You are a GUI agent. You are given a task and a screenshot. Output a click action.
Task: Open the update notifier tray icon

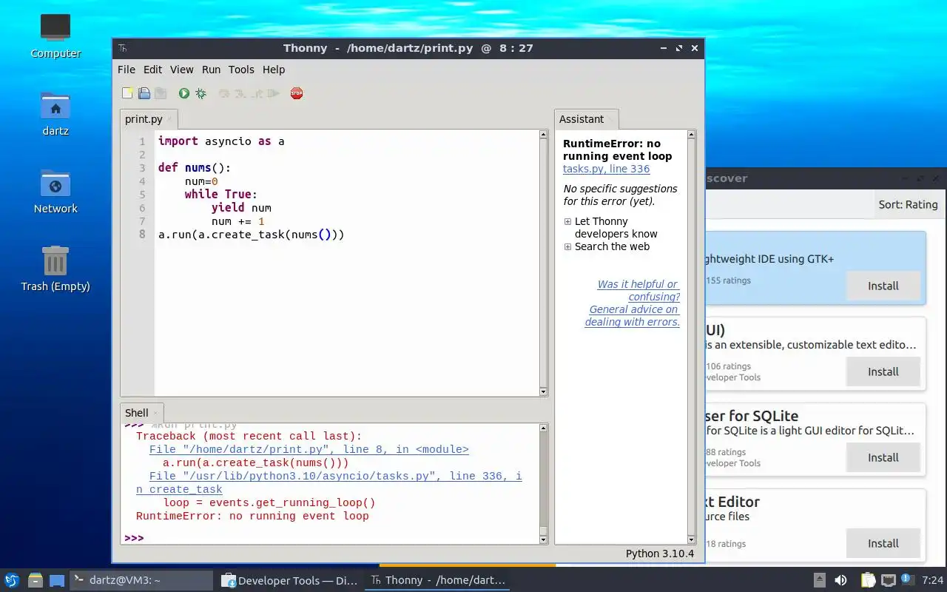tap(907, 580)
